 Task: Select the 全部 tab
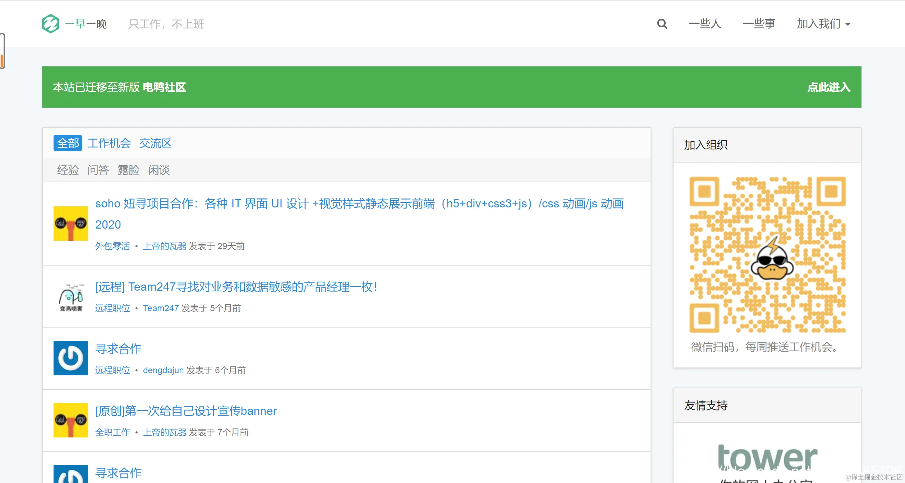coord(68,143)
